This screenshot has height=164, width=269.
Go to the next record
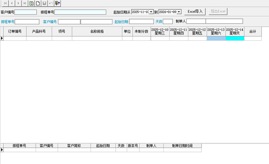click(x=18, y=3)
